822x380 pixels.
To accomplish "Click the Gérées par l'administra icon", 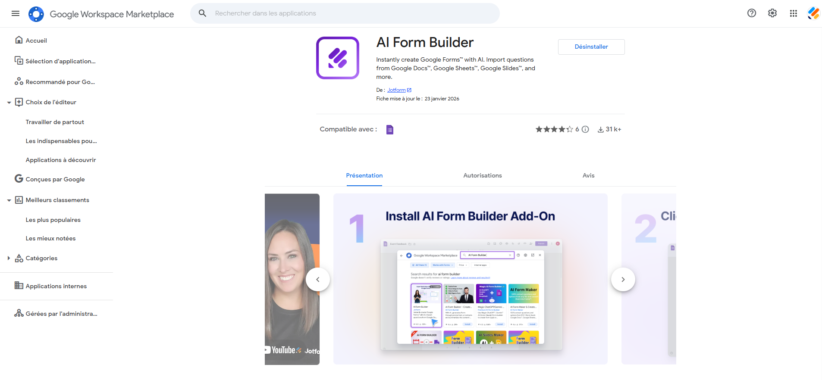I will tap(19, 313).
